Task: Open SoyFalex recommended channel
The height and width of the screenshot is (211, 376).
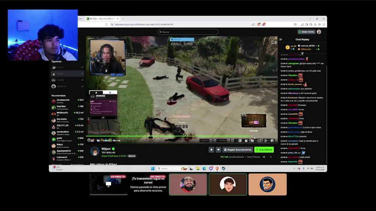Action: tap(67, 108)
